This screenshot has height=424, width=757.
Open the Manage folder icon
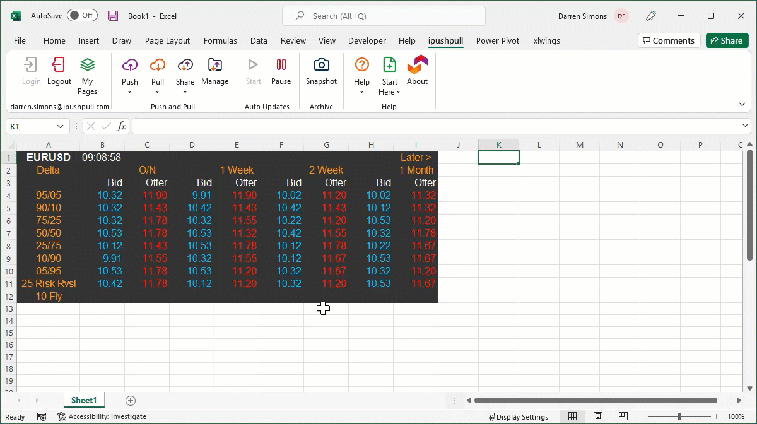click(215, 64)
